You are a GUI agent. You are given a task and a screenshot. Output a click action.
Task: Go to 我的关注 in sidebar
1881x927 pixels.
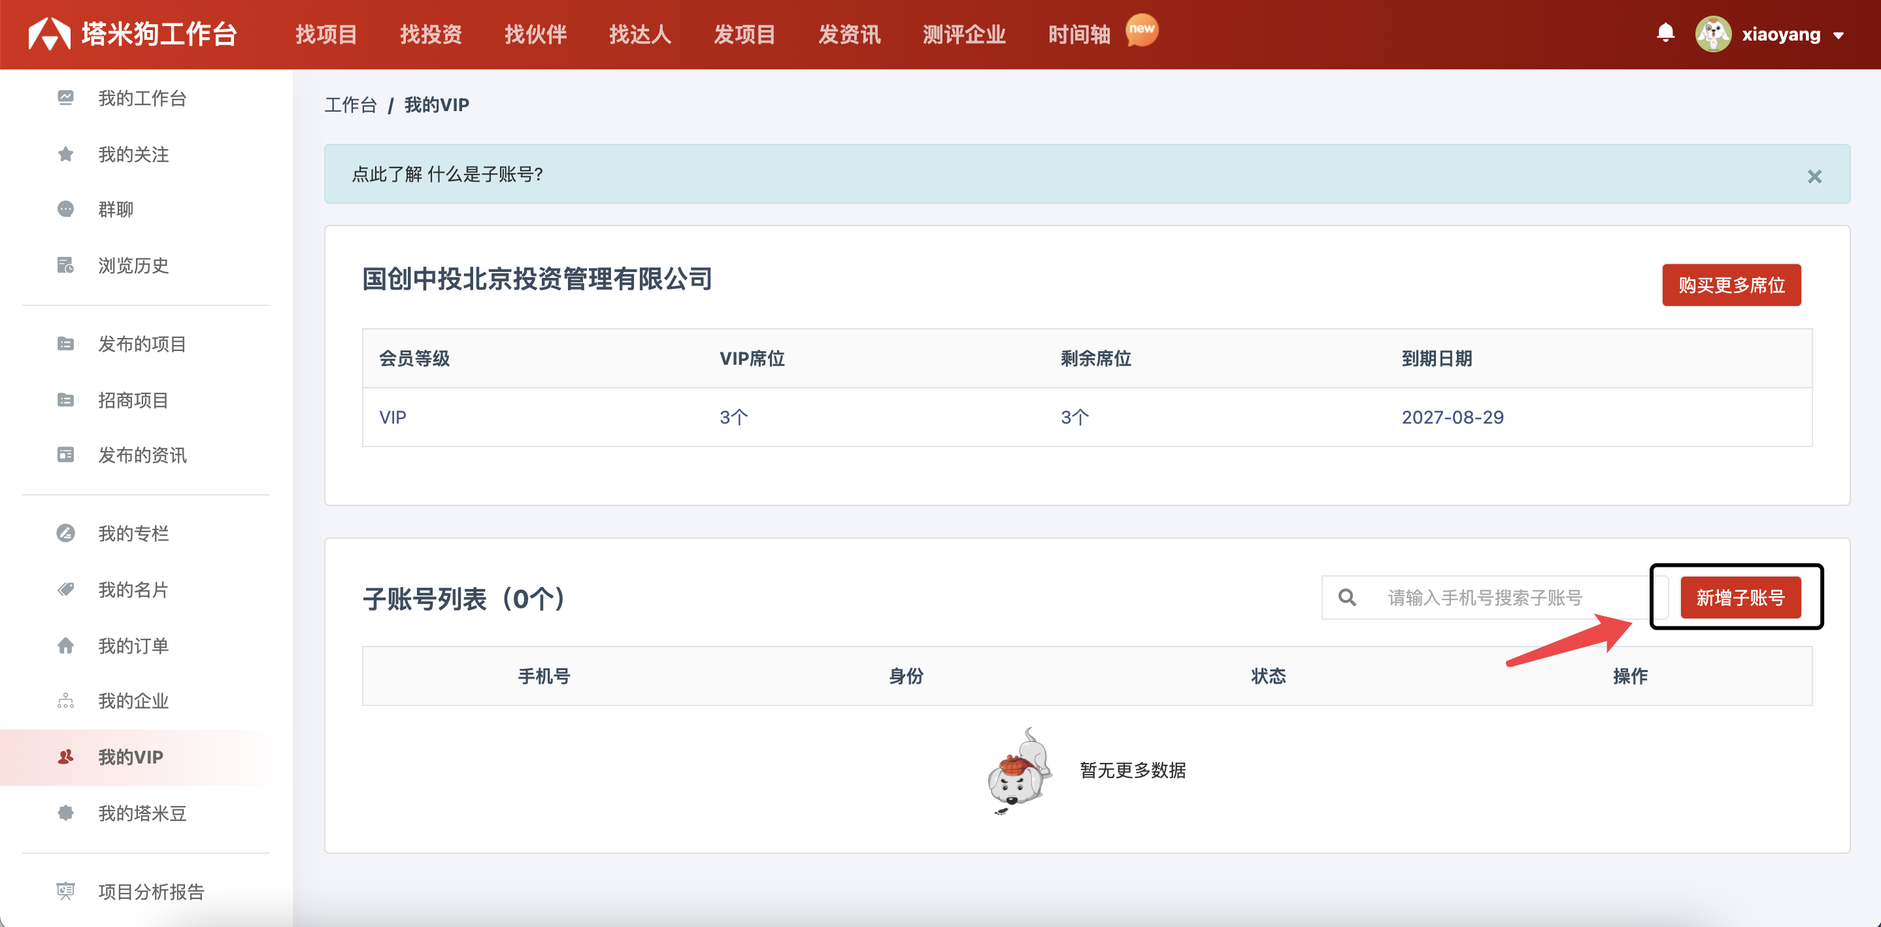click(133, 154)
